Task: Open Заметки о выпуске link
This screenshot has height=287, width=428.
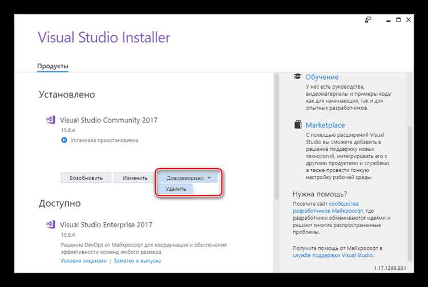Action: click(x=138, y=261)
